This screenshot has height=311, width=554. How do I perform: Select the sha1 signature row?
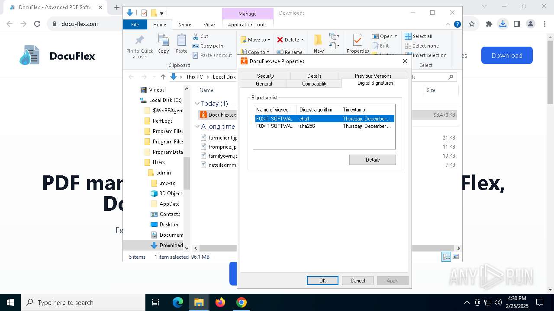324,118
